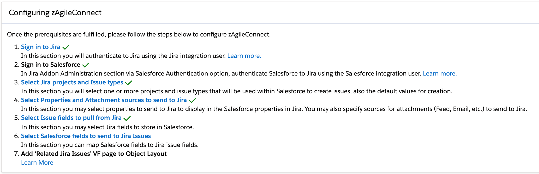Click Learn more about Jira authentication
Viewport: 539px width, 174px height.
pyautogui.click(x=244, y=56)
